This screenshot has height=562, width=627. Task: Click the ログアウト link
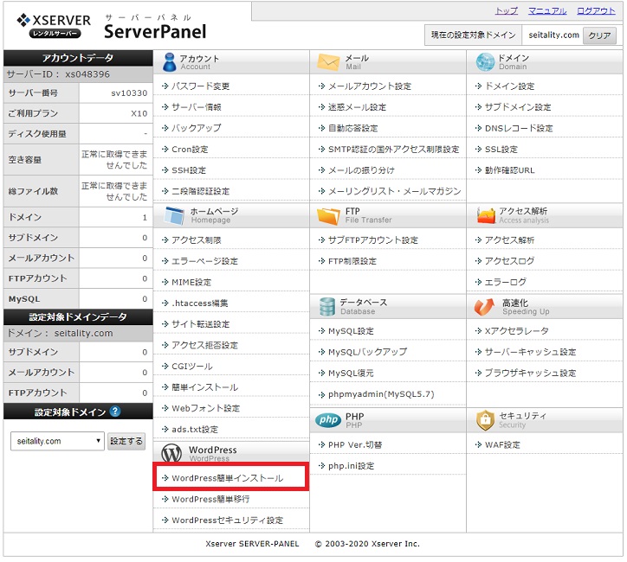[x=596, y=10]
